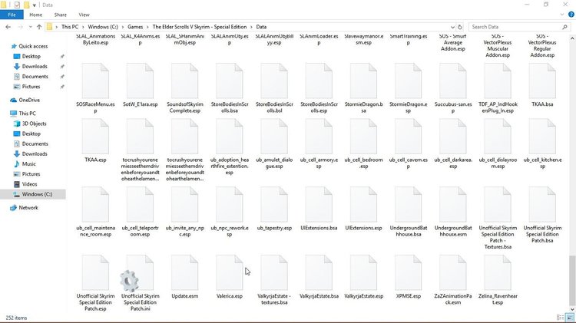Open Videos folder in navigation pane
Screen dimensions: 576x323
point(29,184)
